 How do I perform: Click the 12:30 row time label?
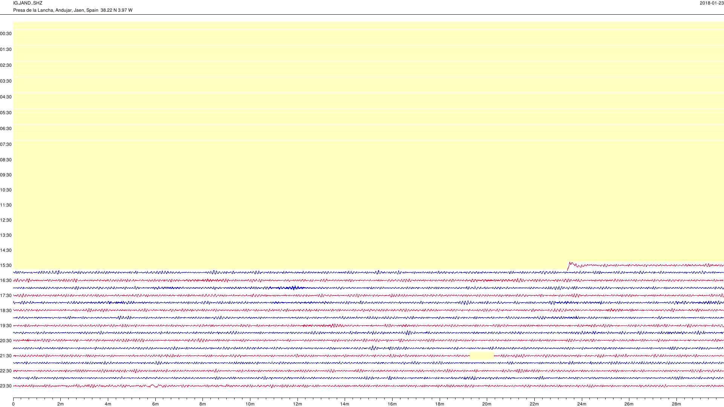6,220
